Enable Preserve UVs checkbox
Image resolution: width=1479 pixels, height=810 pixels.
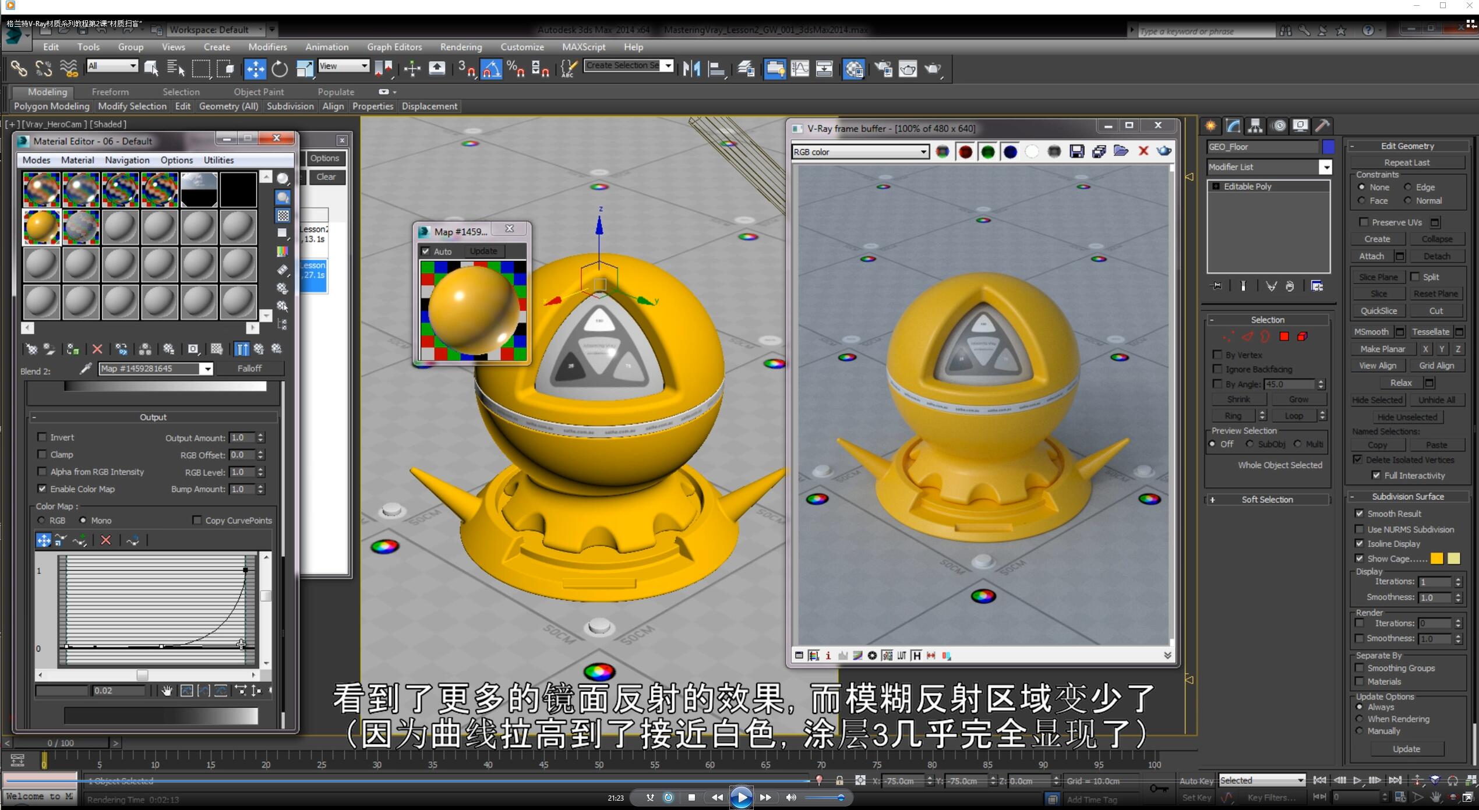1363,222
